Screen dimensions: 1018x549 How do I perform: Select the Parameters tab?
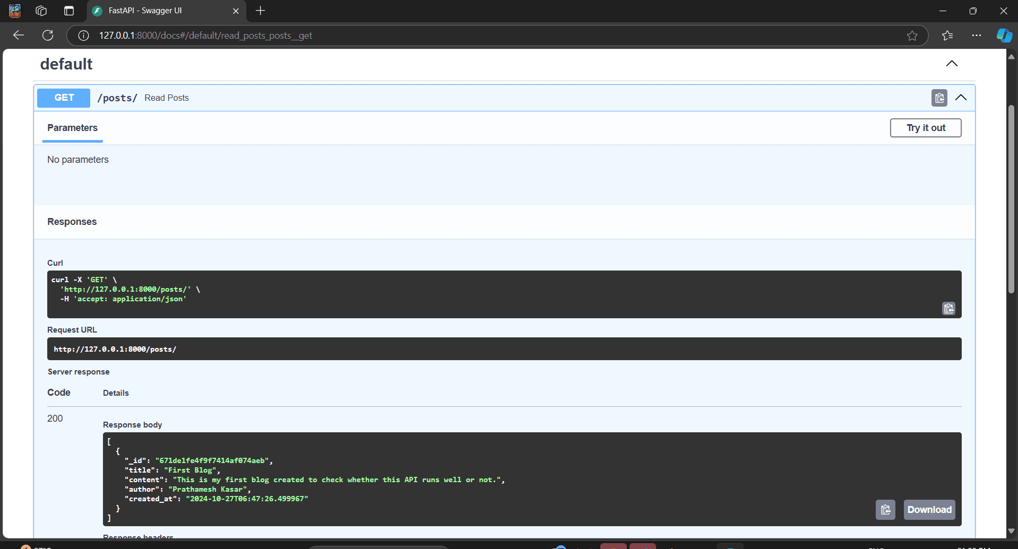(x=72, y=128)
